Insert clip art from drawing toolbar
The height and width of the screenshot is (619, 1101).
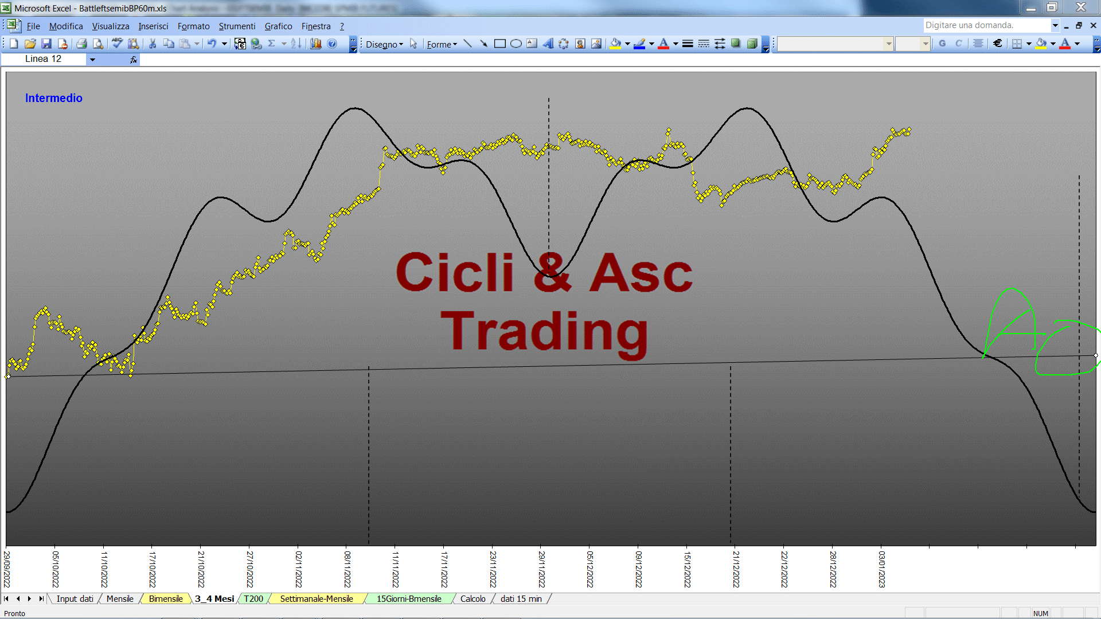[580, 44]
